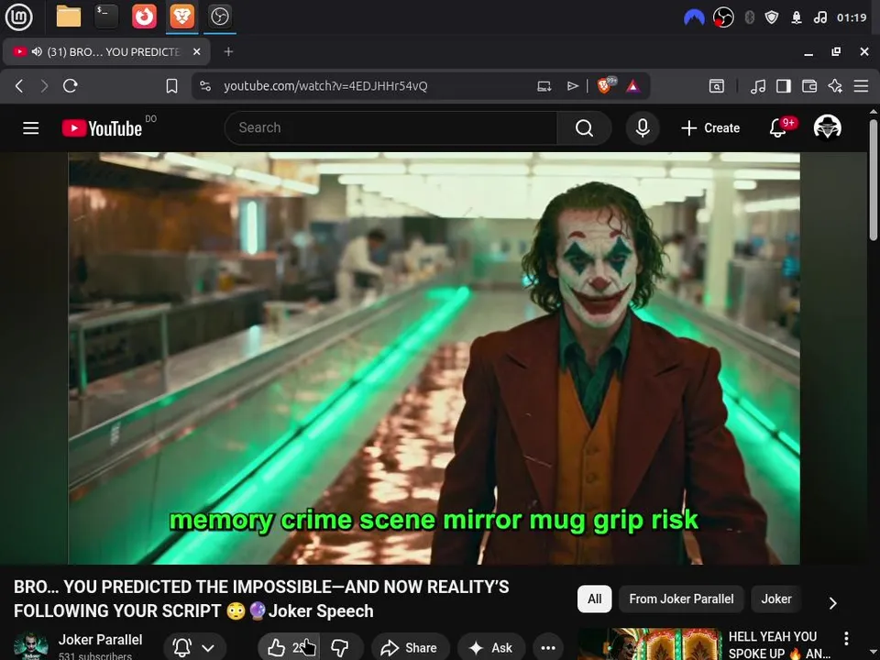Start voice search with the microphone
880x660 pixels.
[643, 128]
